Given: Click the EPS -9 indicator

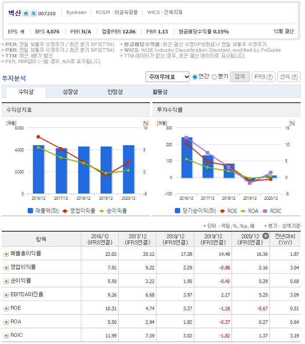Looking at the screenshot, I should [16, 32].
